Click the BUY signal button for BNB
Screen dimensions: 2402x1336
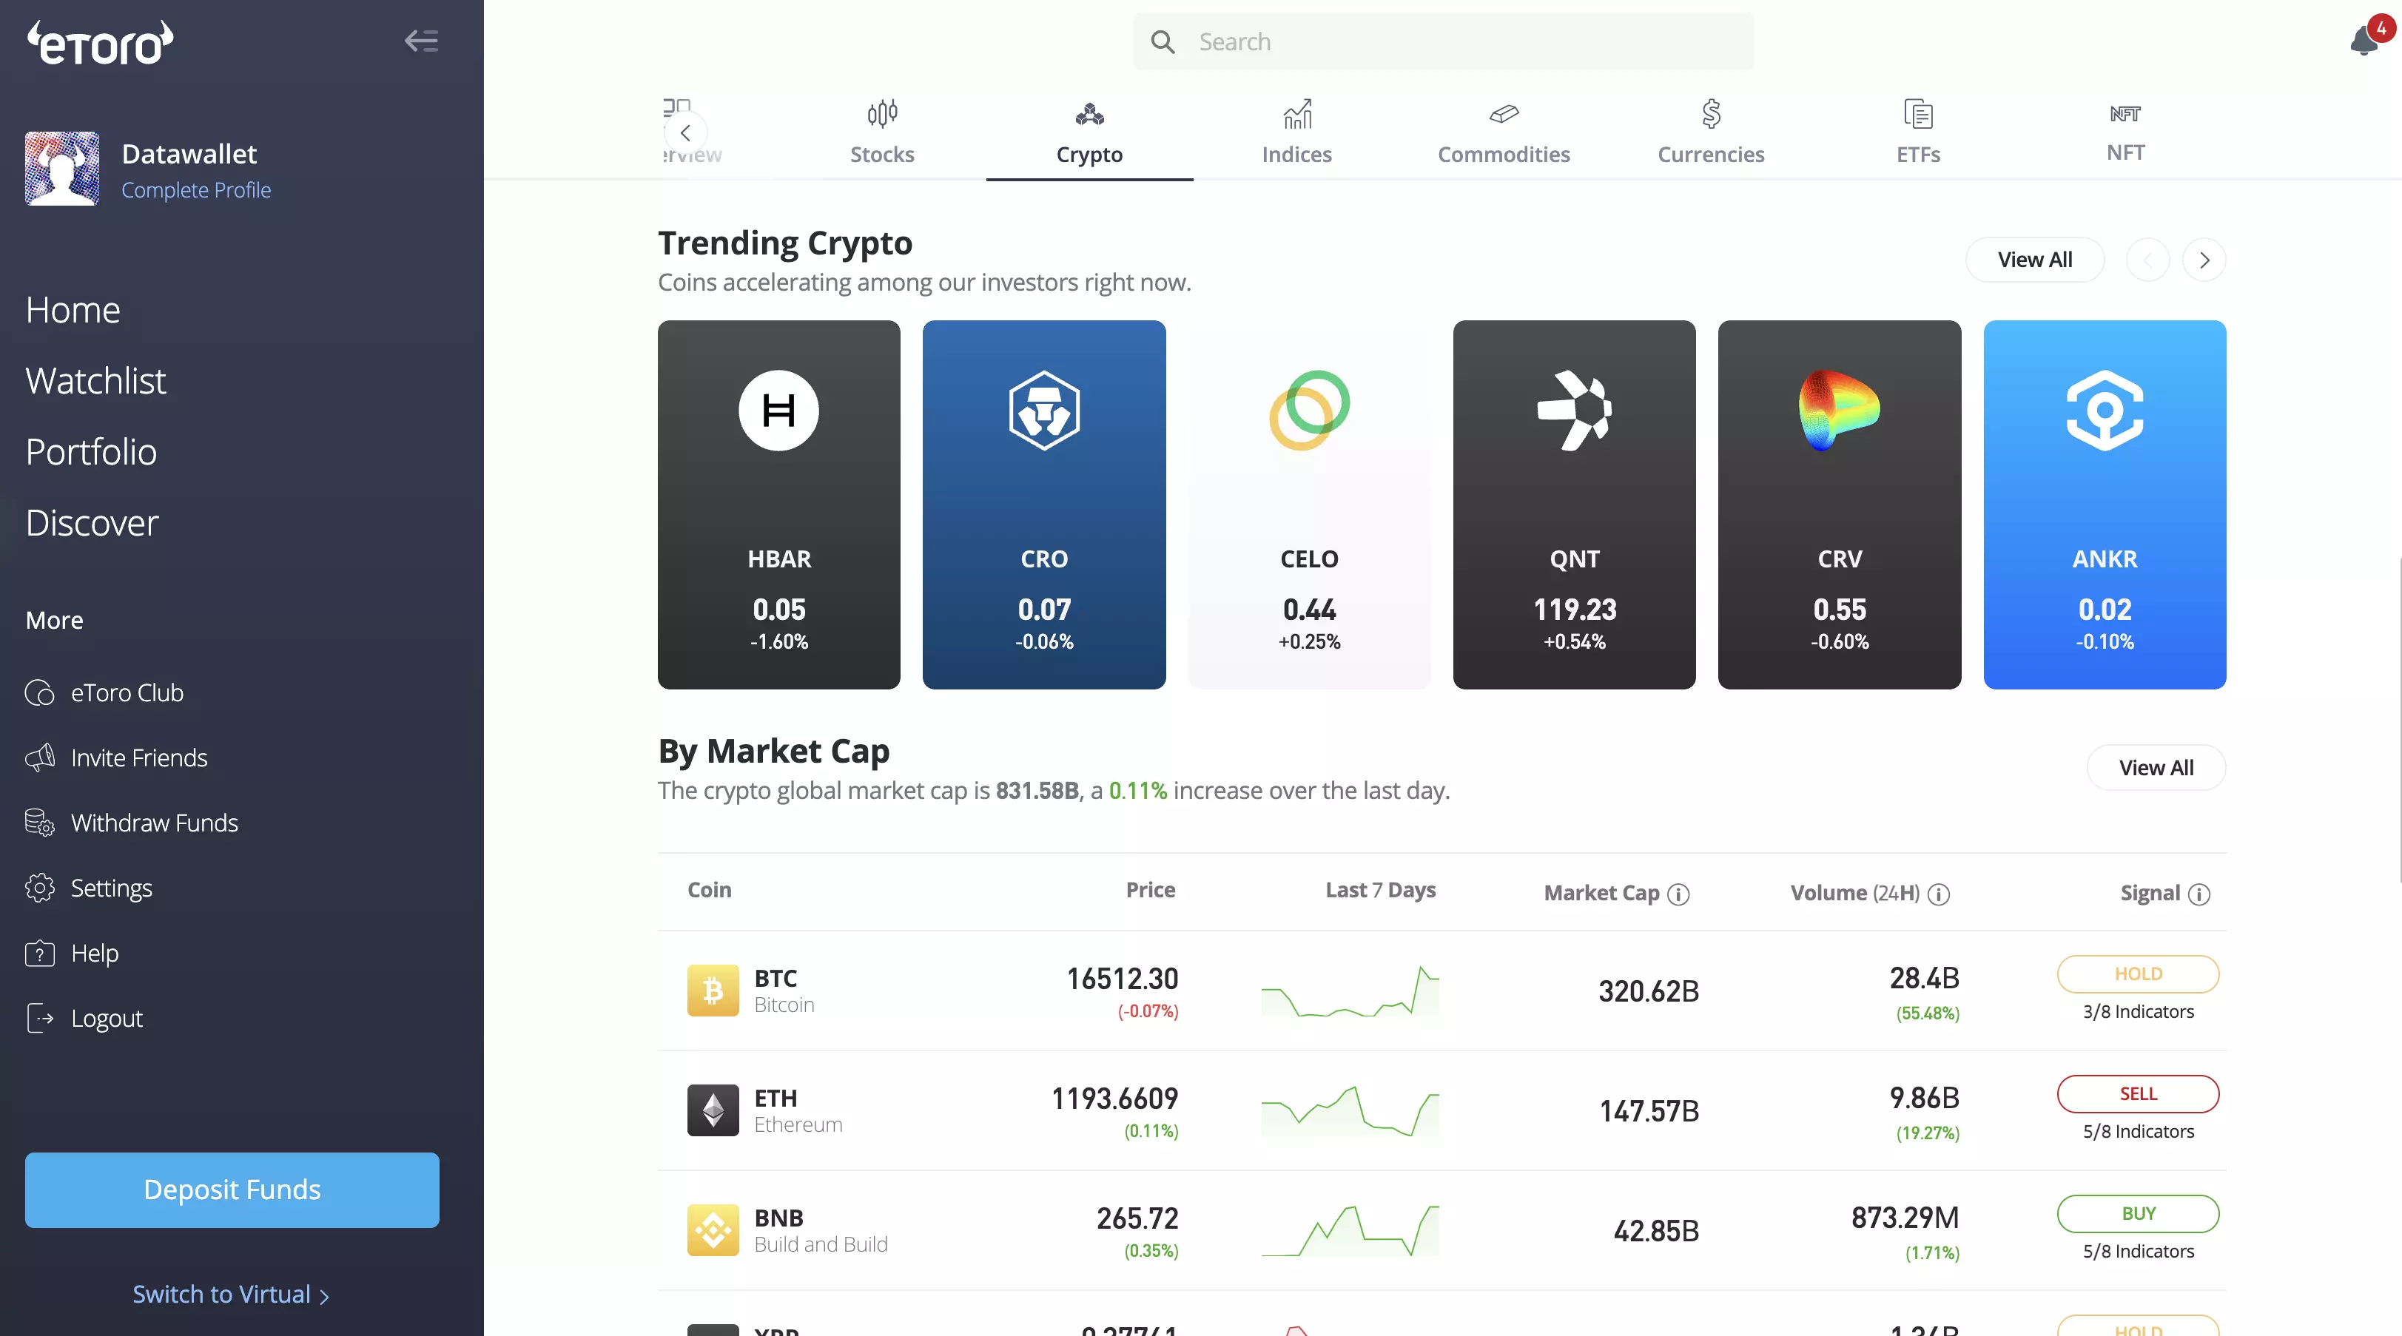[2138, 1214]
